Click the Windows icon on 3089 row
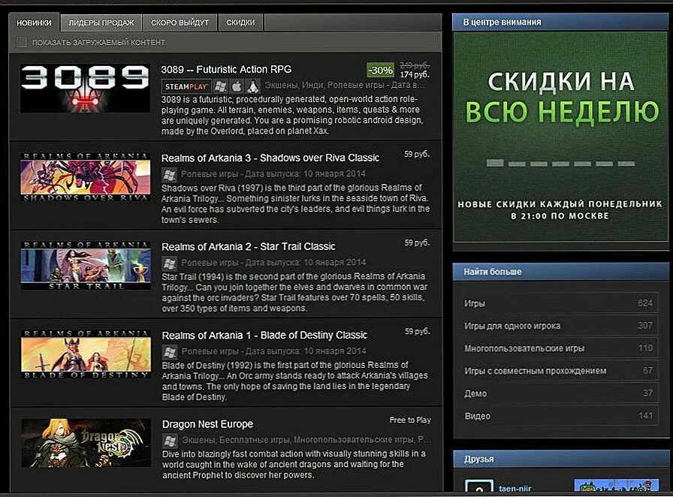673x497 pixels. 221,86
